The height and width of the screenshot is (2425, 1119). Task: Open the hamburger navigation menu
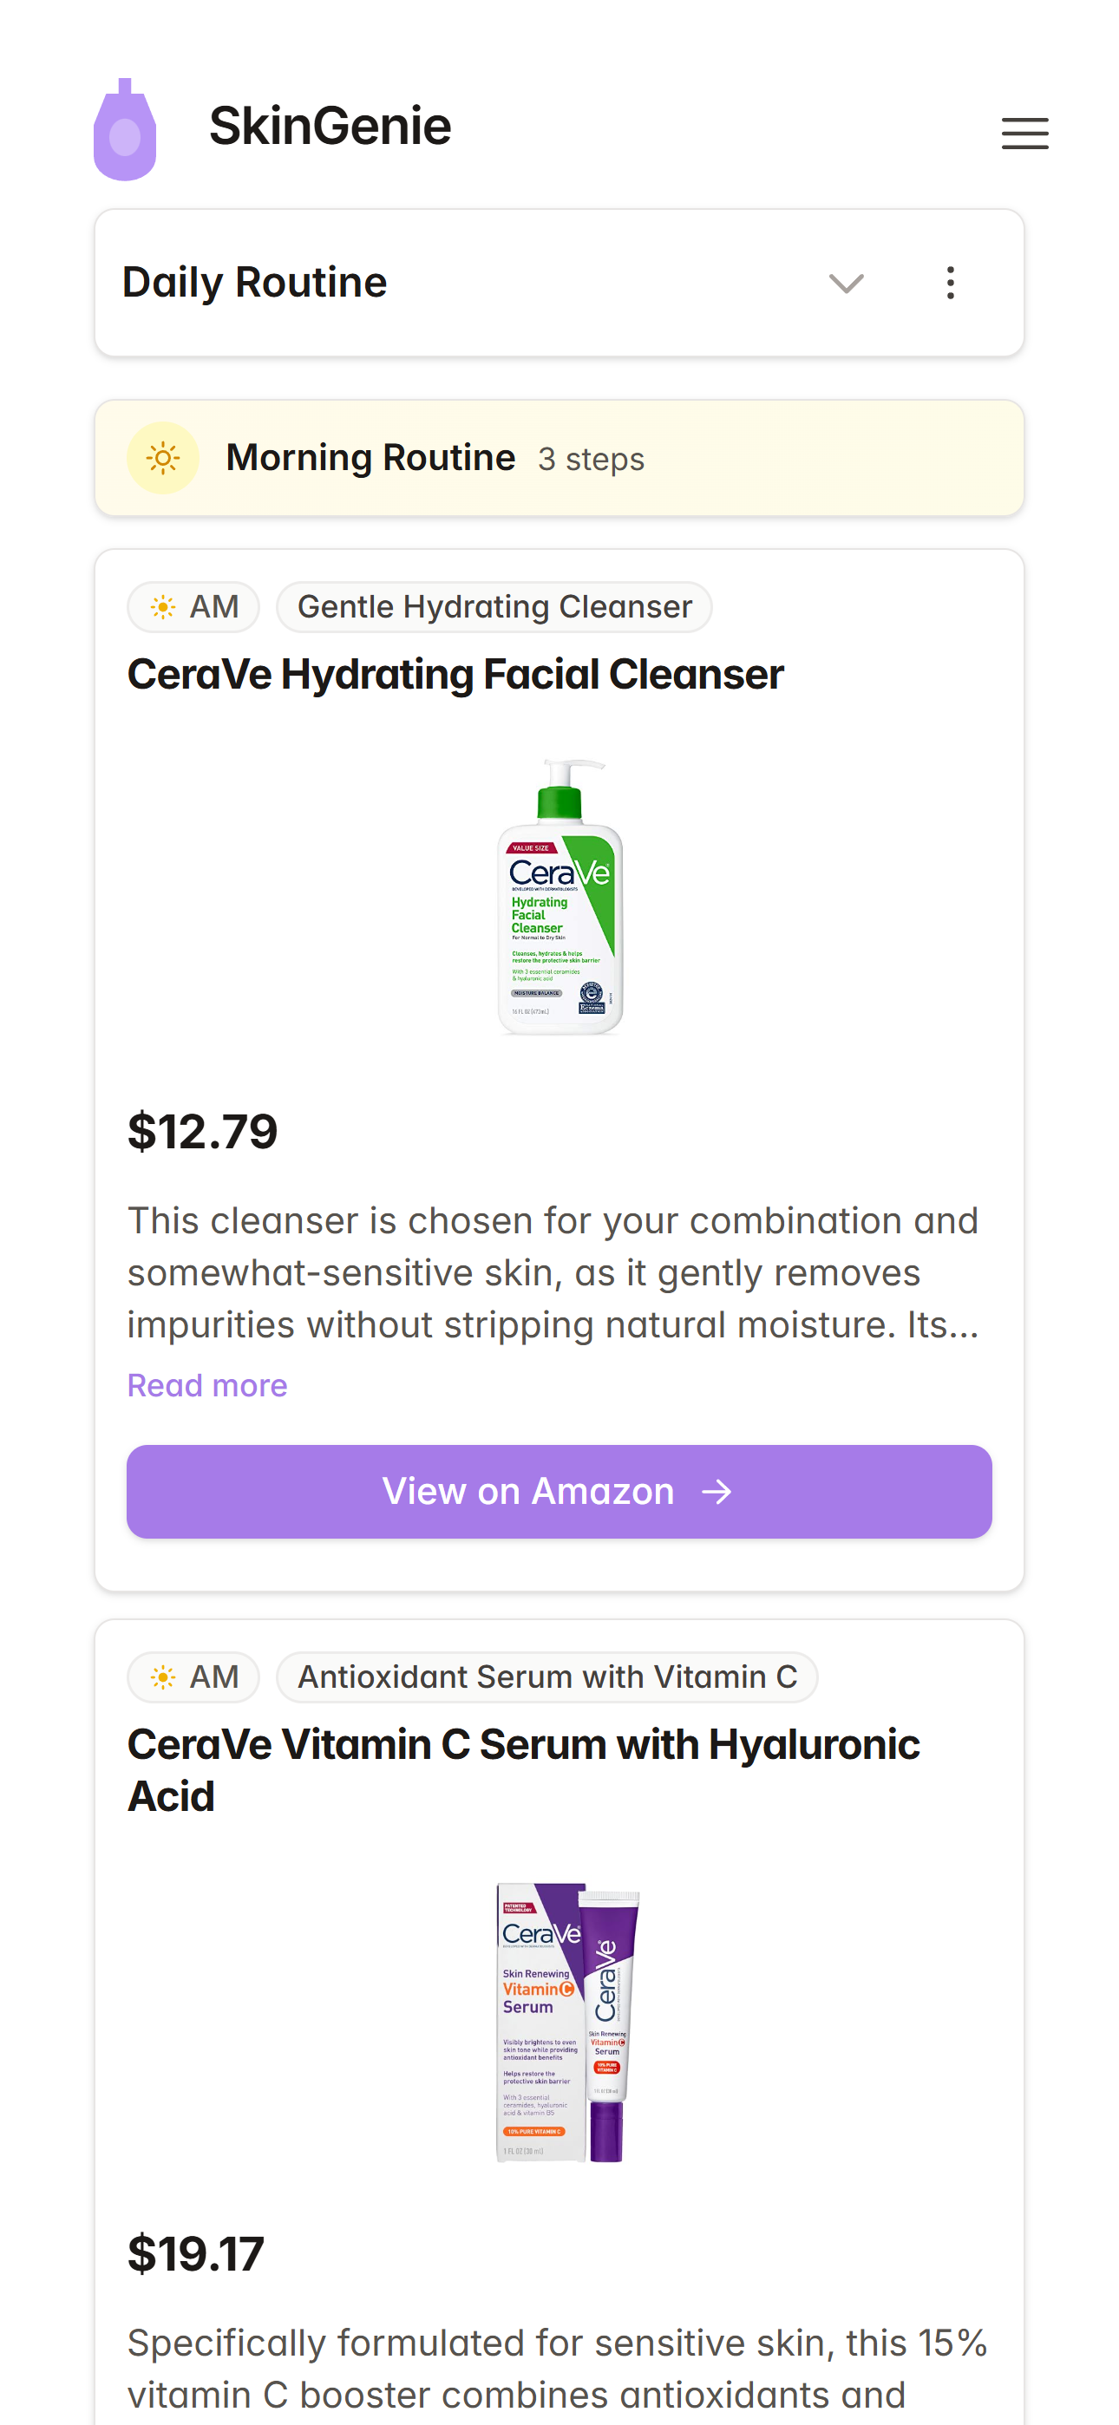(1024, 133)
